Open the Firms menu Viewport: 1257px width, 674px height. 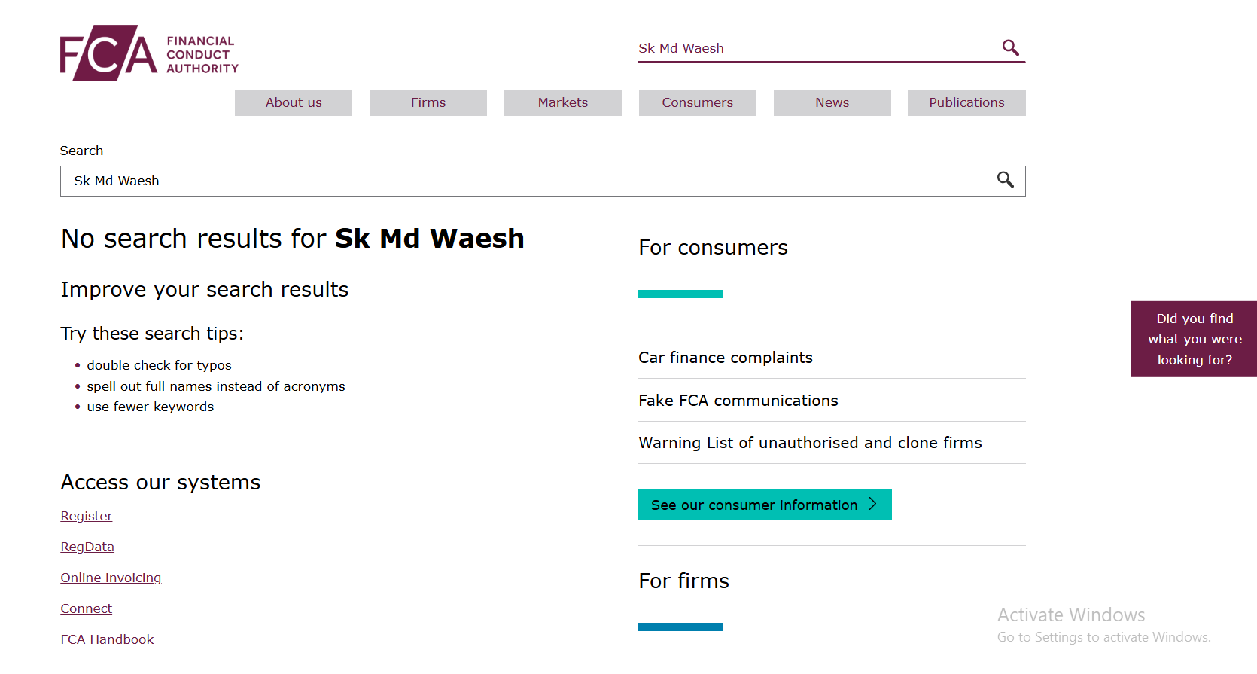[x=428, y=102]
